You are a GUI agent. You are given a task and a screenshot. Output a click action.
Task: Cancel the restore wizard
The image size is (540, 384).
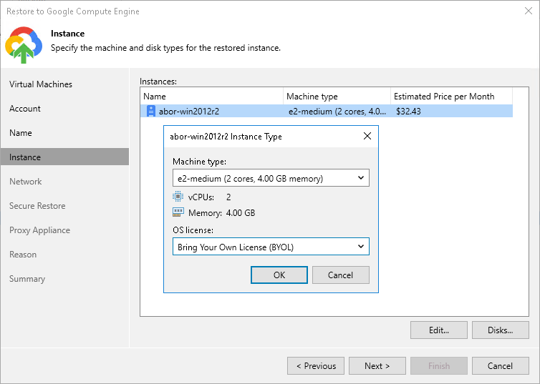(x=501, y=366)
